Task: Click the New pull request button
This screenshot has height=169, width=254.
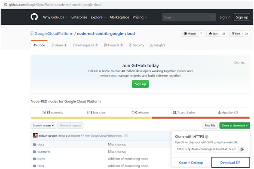Action: [70, 126]
